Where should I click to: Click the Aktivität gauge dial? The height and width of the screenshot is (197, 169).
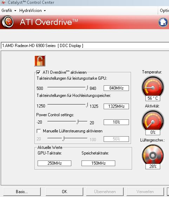(153, 120)
